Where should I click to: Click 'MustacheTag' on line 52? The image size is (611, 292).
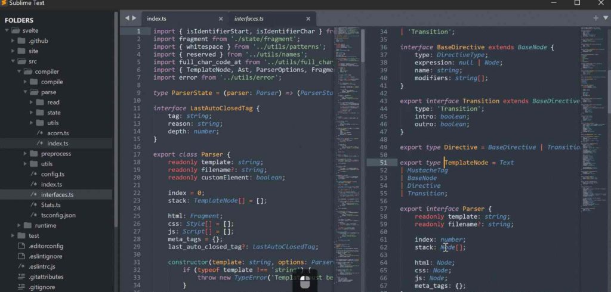pos(427,170)
